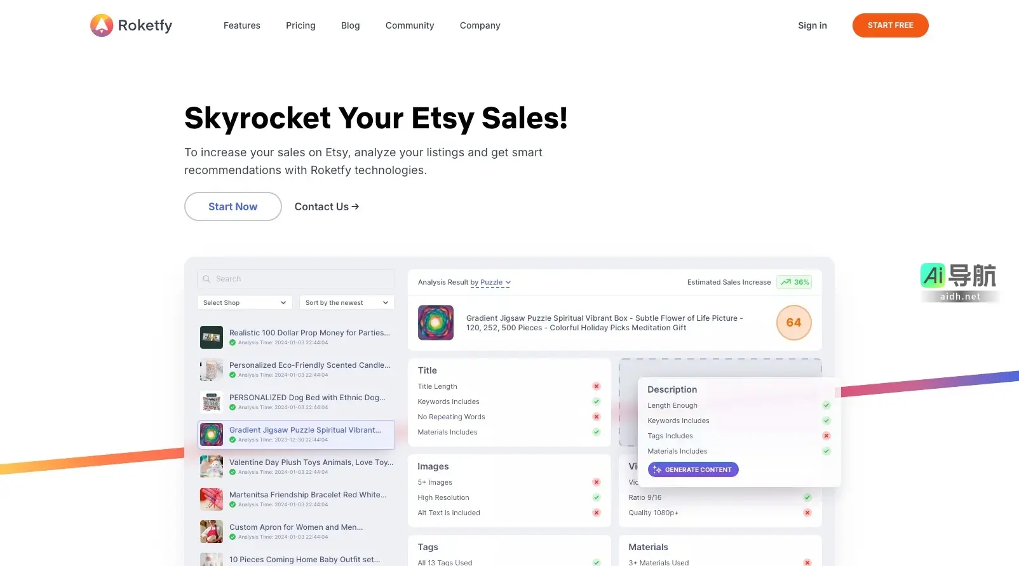Click the Estimated Sales Increase label
Viewport: 1019px width, 566px height.
(x=729, y=282)
